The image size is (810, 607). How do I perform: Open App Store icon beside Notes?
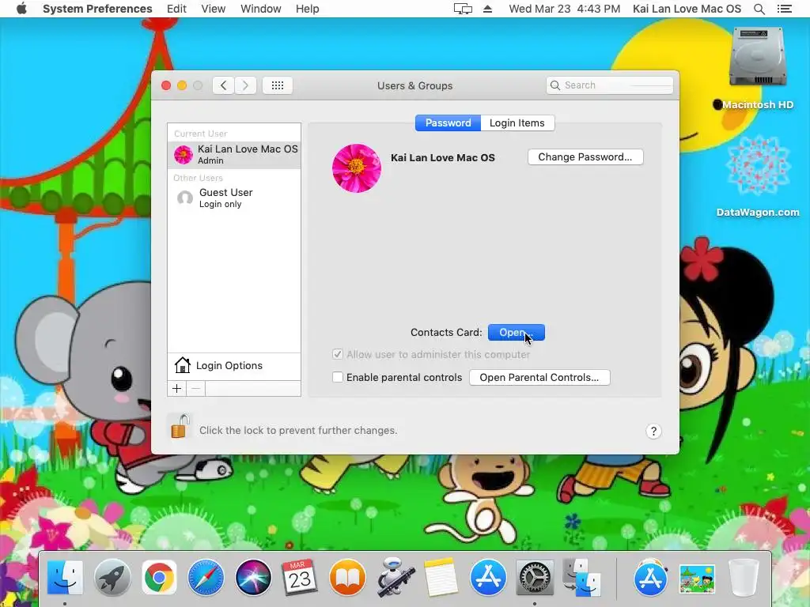pos(488,577)
